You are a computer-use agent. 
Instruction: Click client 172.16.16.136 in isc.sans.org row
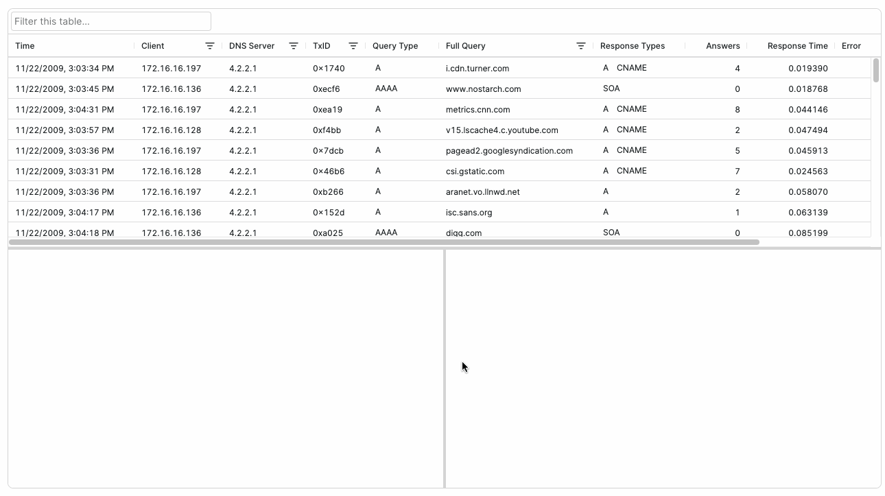click(x=172, y=213)
